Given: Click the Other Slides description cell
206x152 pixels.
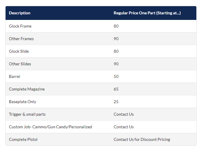Looking at the screenshot, I should click(x=20, y=64).
